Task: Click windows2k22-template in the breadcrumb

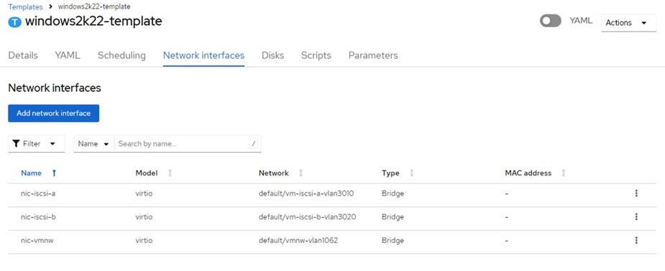Action: click(94, 6)
